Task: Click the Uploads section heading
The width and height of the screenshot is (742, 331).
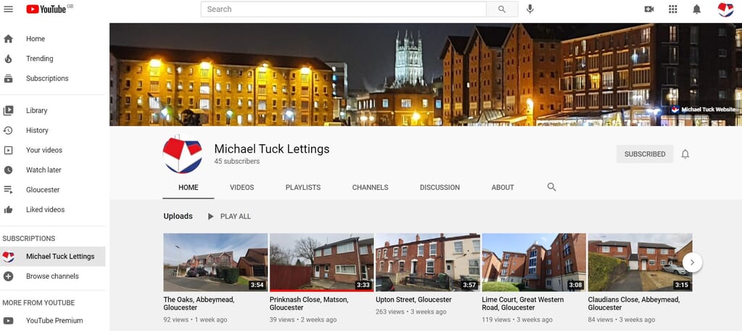Action: (178, 216)
